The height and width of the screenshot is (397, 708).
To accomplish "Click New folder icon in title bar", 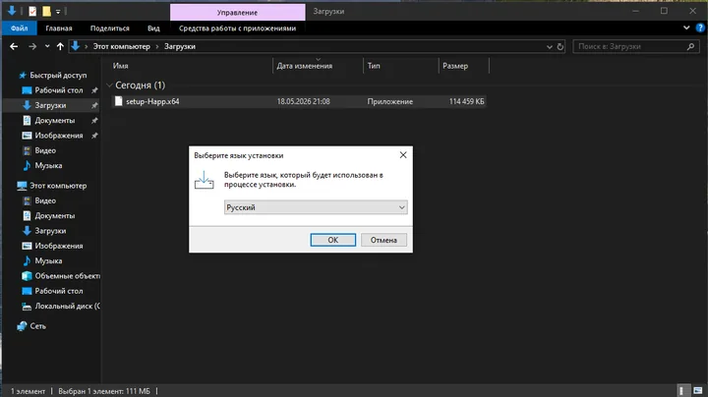I will 46,11.
